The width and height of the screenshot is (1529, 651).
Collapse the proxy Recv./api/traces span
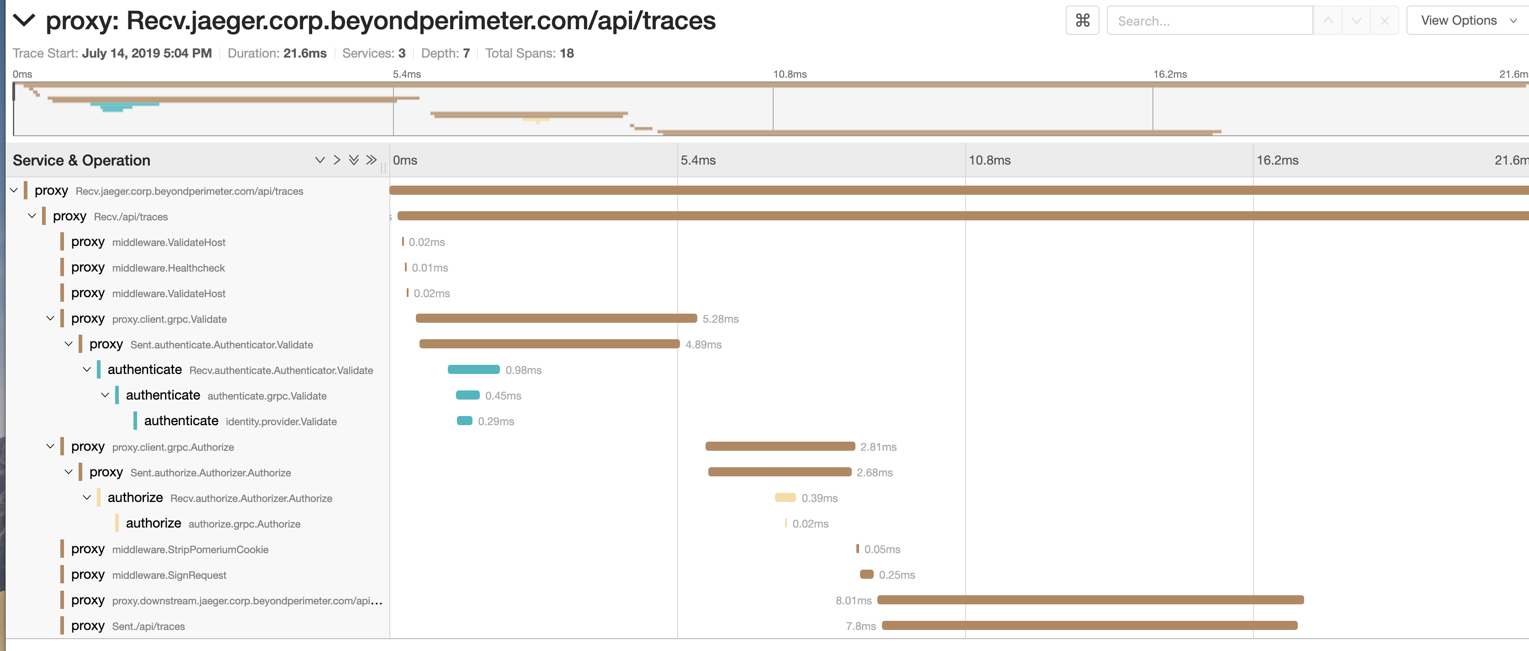pos(32,216)
